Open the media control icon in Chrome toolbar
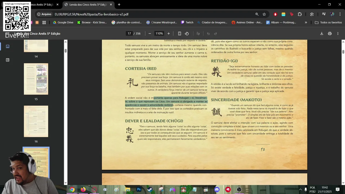This screenshot has height=194, width=345. coord(324,14)
